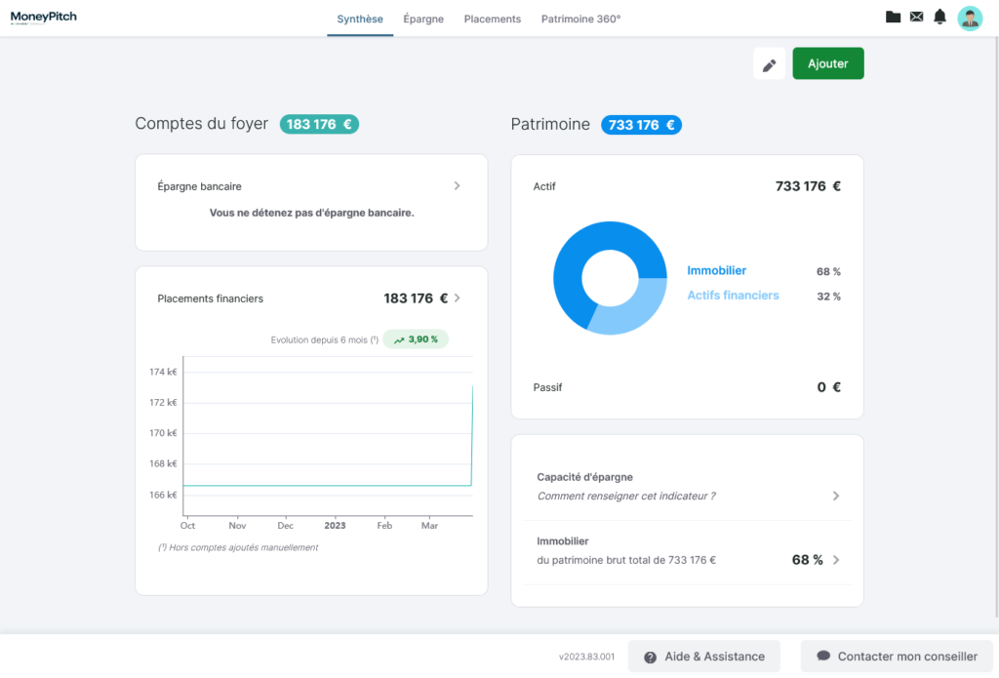Screen dimensions: 999x678
Task: Click the MoneyPitch logo
Action: [44, 18]
